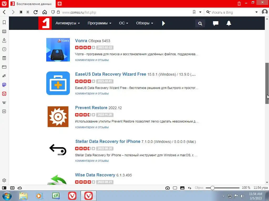Image resolution: width=269 pixels, height=201 pixels.
Task: Bookmark this page from address bar
Action: pos(194,12)
